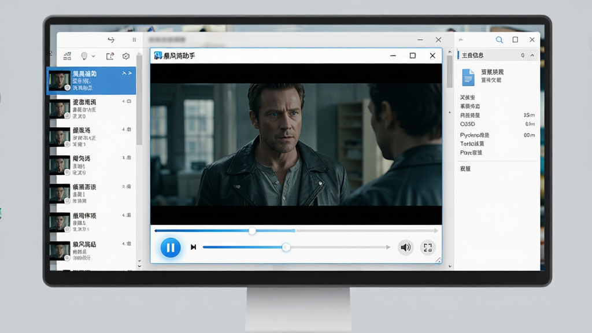This screenshot has width=592, height=333.
Task: Click the seek bar handle directly under the video
Action: pos(252,231)
